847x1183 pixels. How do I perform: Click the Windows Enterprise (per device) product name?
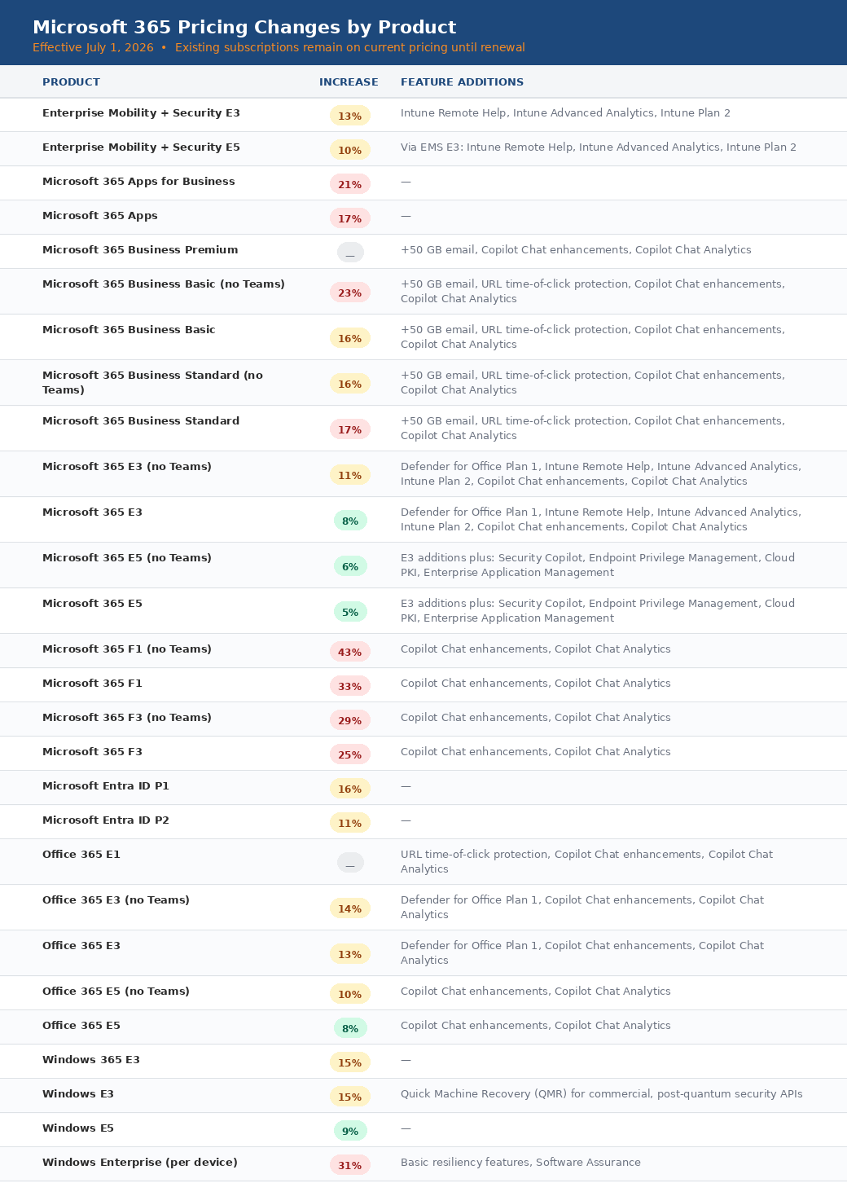click(x=140, y=1163)
